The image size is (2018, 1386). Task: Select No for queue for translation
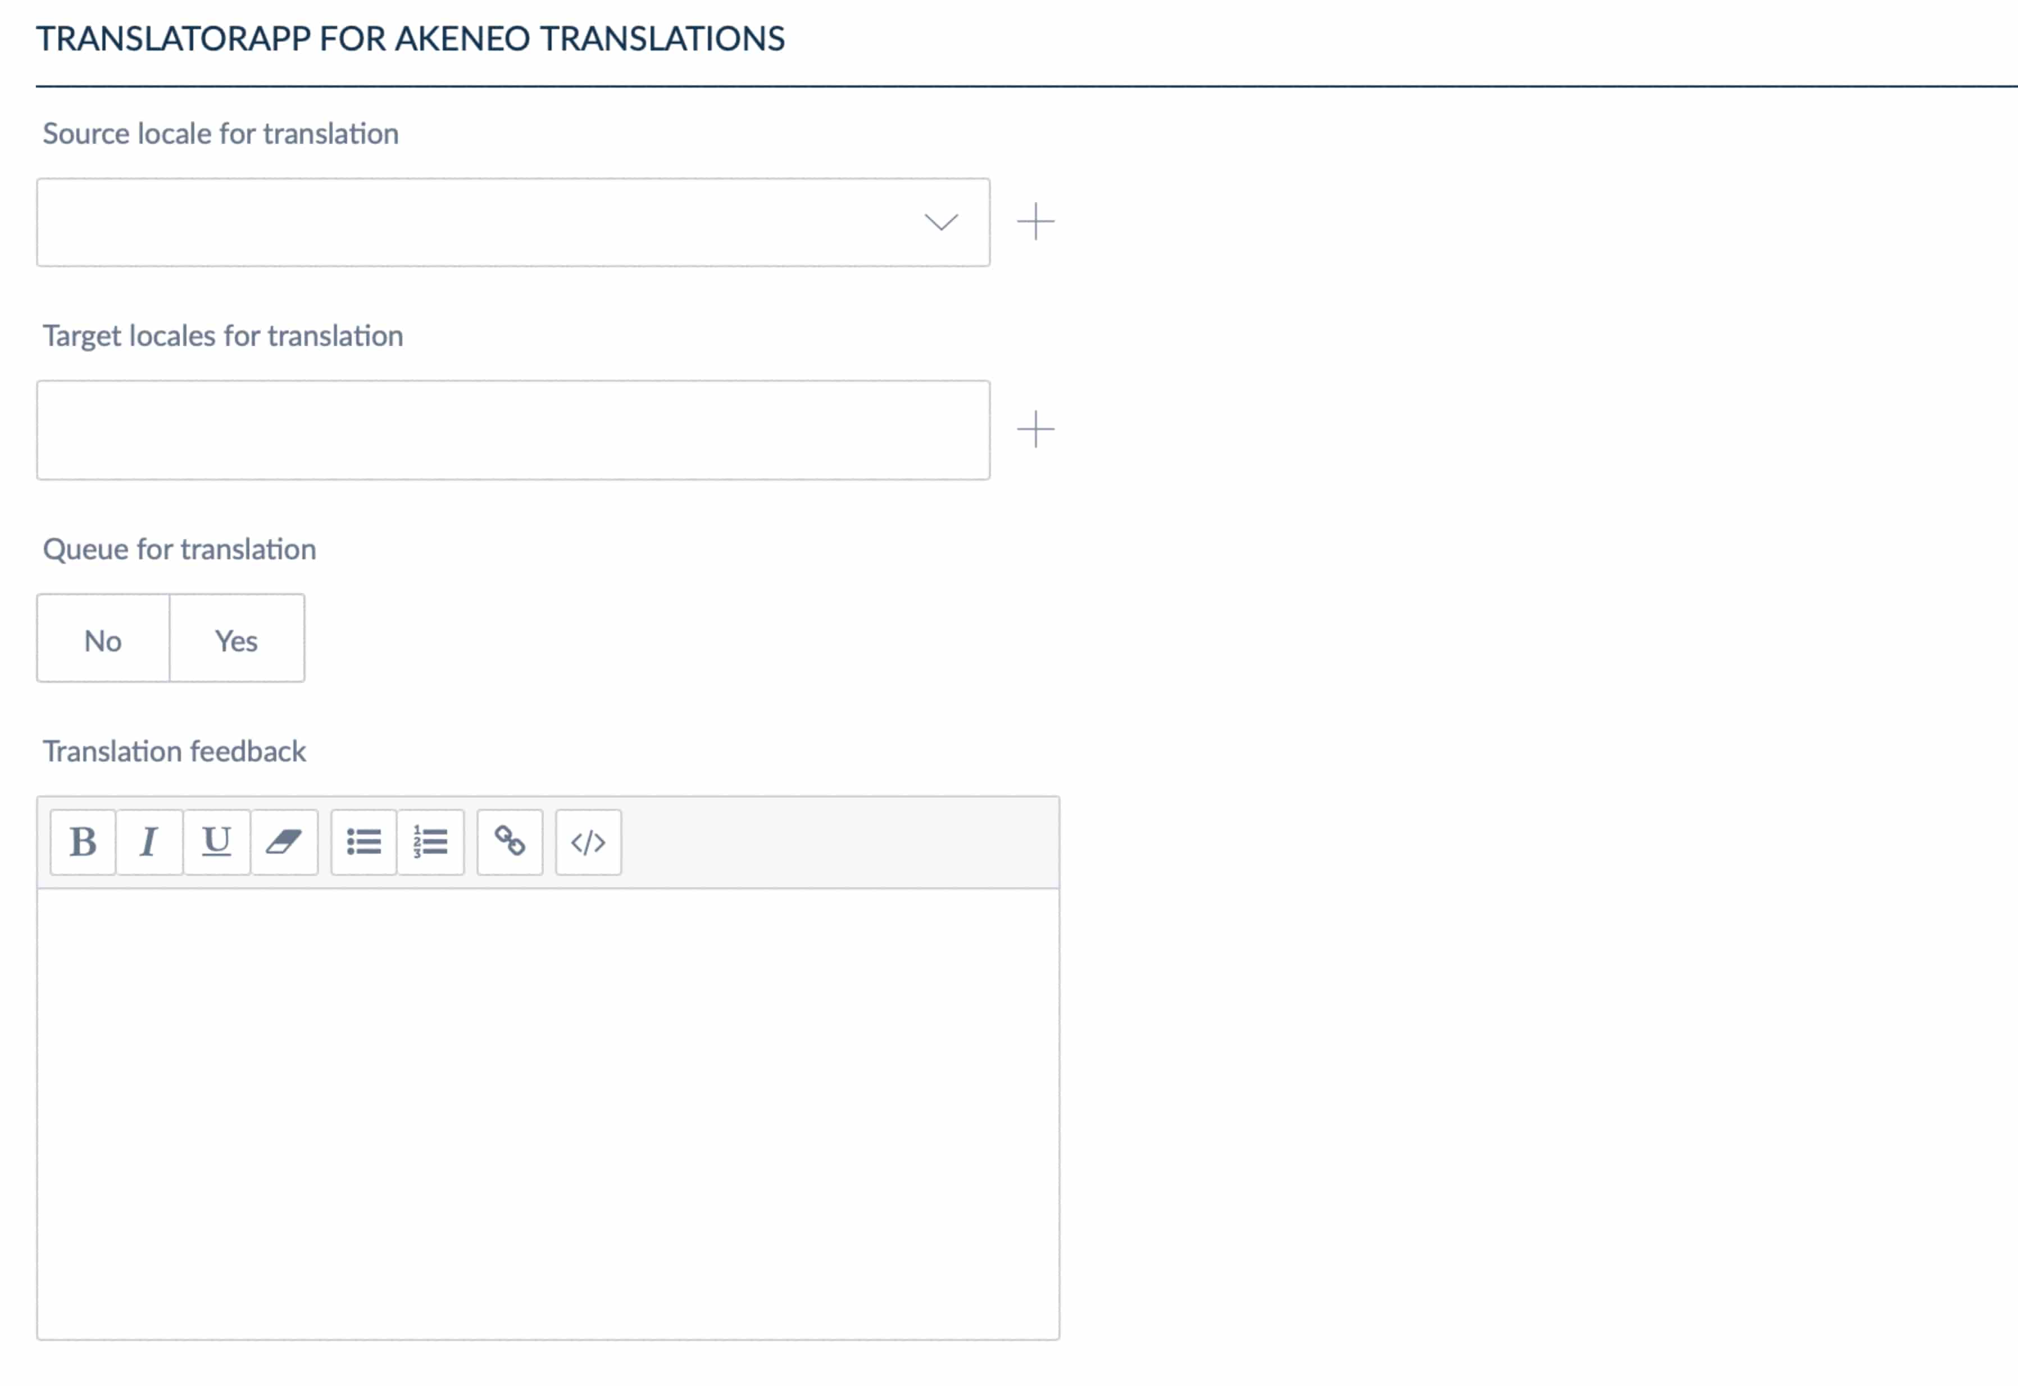(102, 640)
